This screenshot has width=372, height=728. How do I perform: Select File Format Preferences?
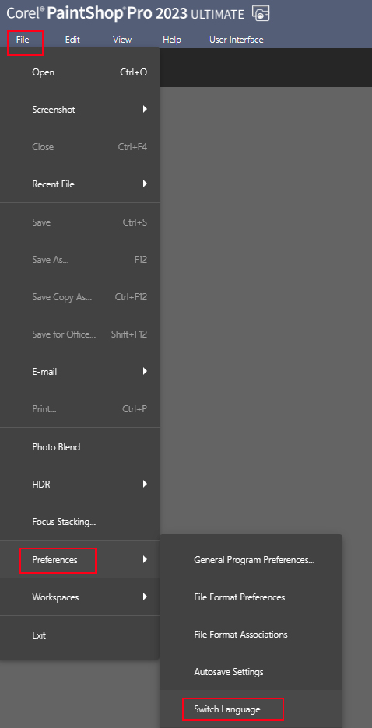coord(251,597)
